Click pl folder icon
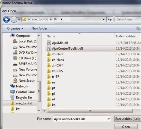Viewport: 141px width, 129px height. point(49,93)
